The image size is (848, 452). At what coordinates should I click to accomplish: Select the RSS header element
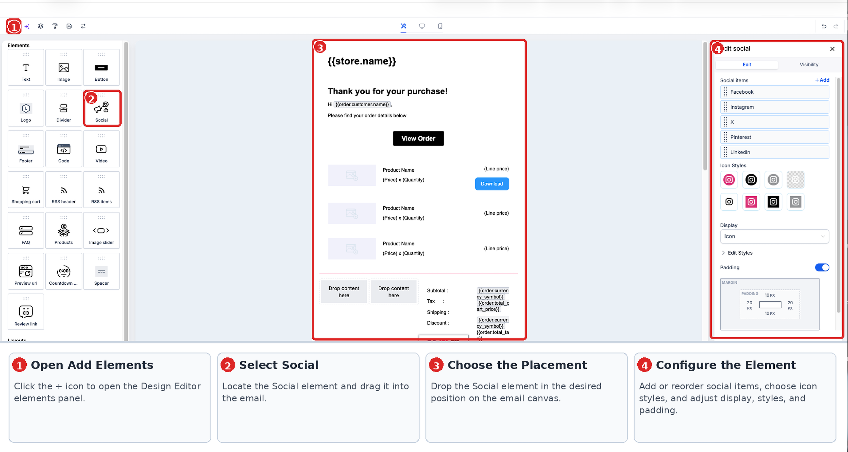pos(63,190)
